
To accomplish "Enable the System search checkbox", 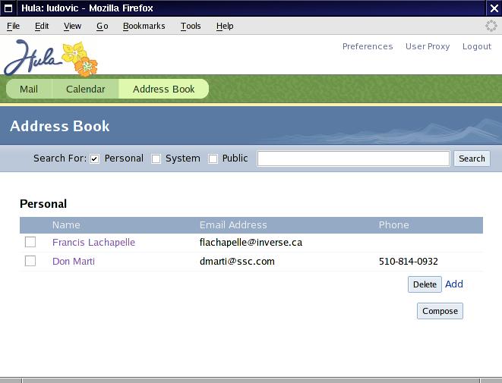I will pos(156,159).
